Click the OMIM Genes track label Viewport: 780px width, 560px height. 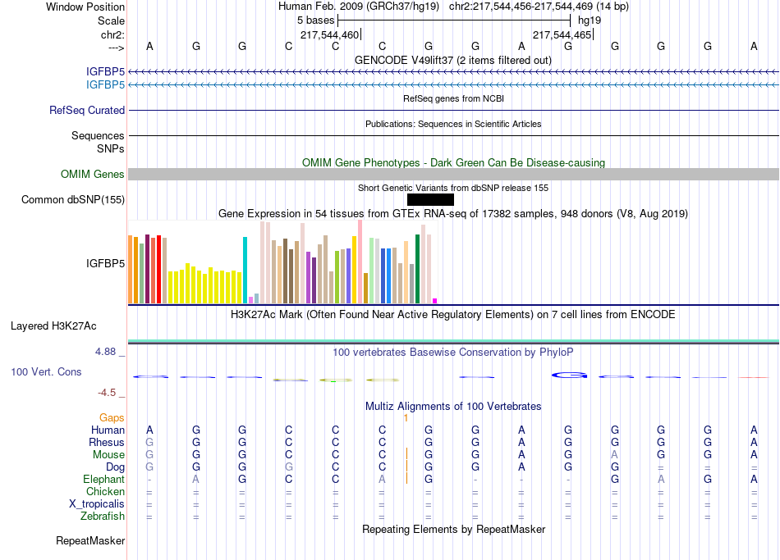[93, 175]
